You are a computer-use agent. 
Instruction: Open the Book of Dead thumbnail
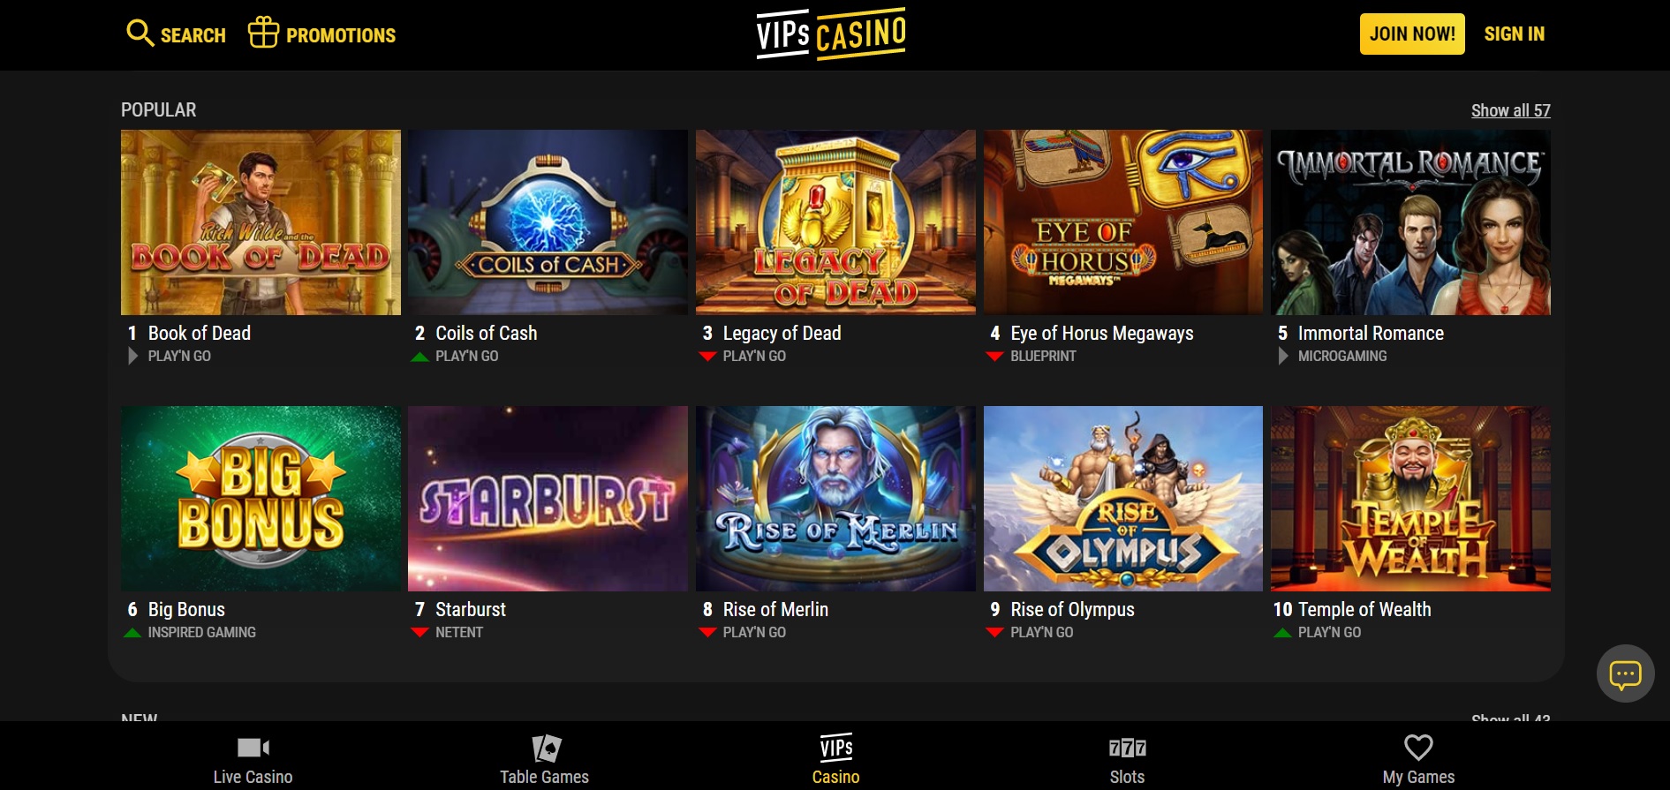point(261,222)
